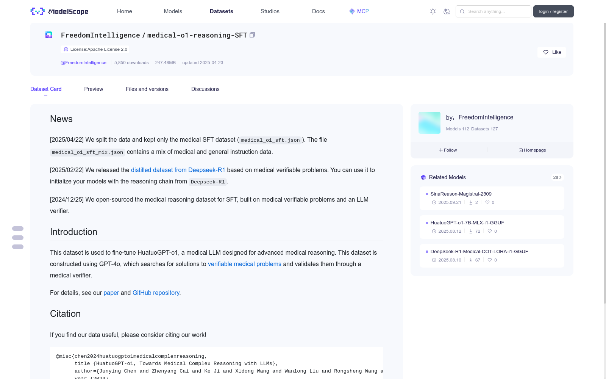Click the search magnifier icon

[x=462, y=11]
